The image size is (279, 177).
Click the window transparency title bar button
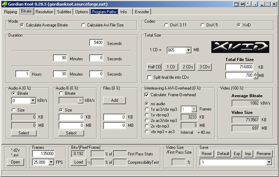[x=236, y=4]
